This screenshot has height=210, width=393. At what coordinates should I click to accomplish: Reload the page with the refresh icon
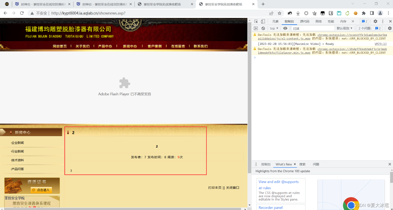(22, 13)
